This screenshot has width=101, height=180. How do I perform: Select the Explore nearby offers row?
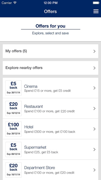point(50,68)
